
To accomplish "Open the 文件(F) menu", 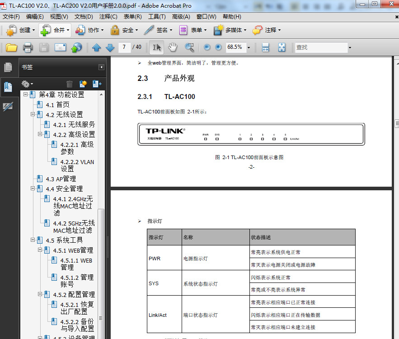I will coord(11,17).
